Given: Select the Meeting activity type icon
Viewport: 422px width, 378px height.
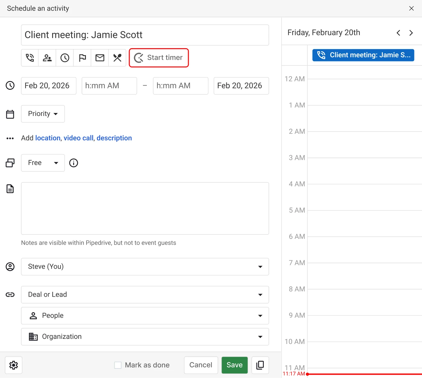Looking at the screenshot, I should (x=47, y=58).
